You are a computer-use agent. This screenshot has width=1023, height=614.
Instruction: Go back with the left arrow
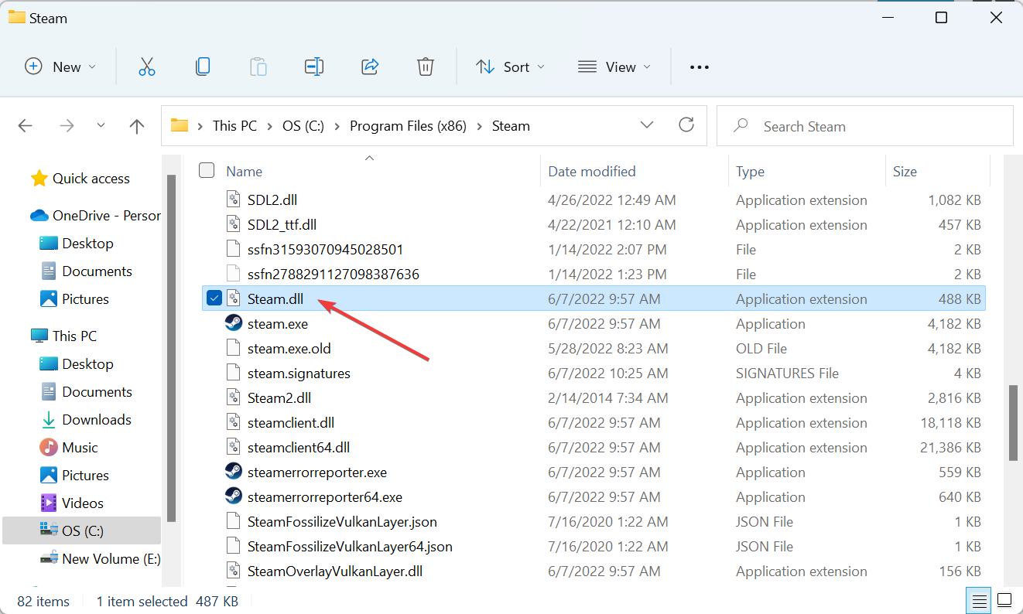[x=25, y=126]
